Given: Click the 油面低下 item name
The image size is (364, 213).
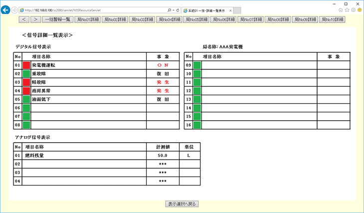Looking at the screenshot, I should click(41, 99).
